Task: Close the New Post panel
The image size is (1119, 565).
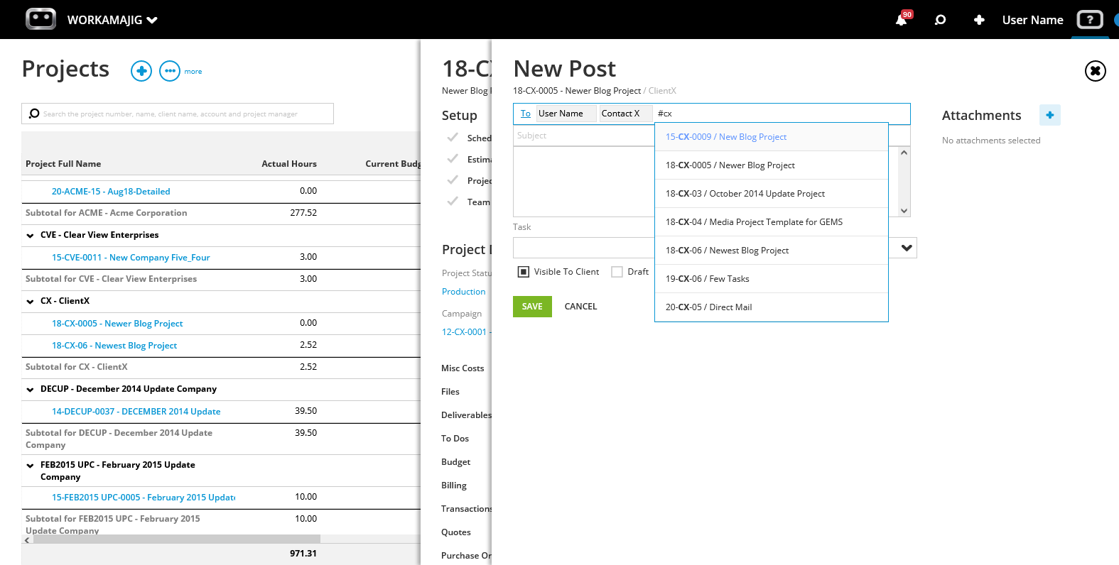Action: tap(1095, 71)
